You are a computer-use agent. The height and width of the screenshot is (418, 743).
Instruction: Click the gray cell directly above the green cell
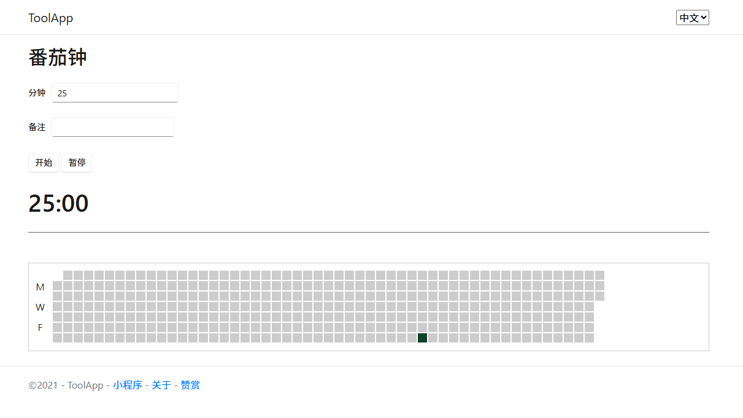pos(422,327)
